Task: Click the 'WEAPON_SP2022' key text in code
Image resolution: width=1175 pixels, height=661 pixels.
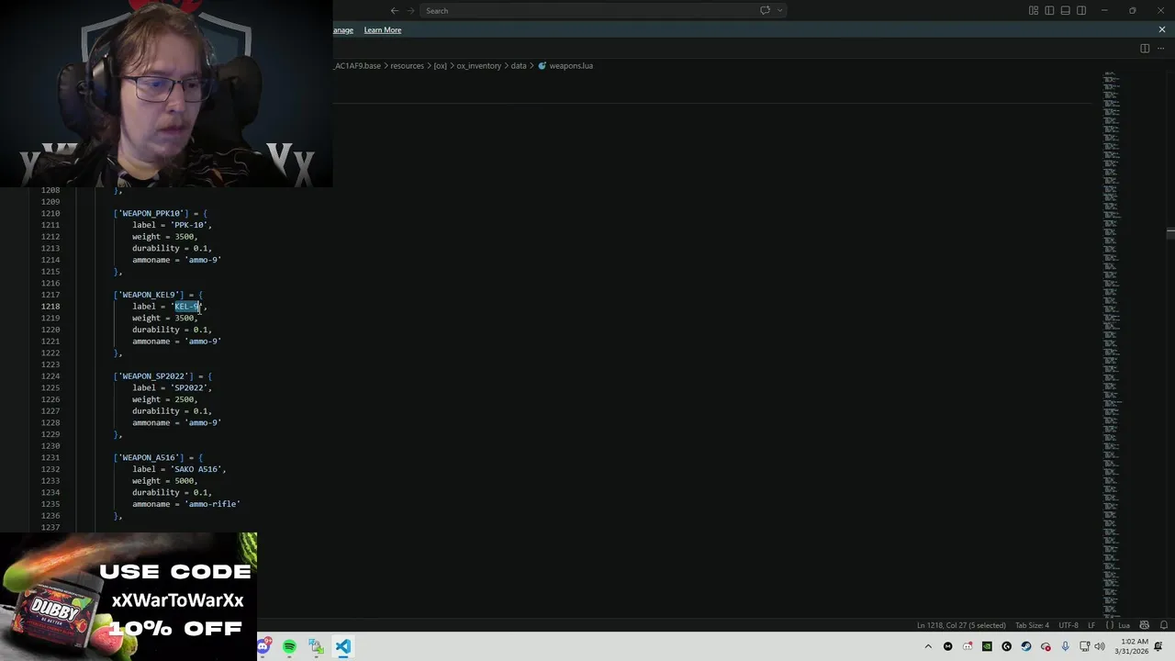Action: pyautogui.click(x=153, y=376)
